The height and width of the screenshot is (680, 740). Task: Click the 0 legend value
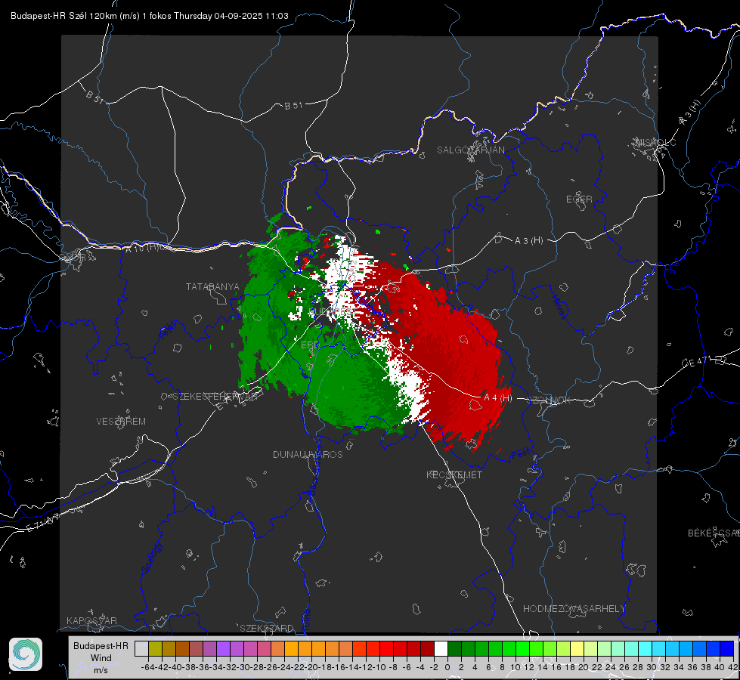coord(447,667)
